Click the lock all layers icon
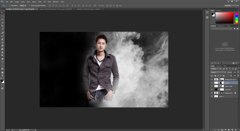 (x=224, y=76)
